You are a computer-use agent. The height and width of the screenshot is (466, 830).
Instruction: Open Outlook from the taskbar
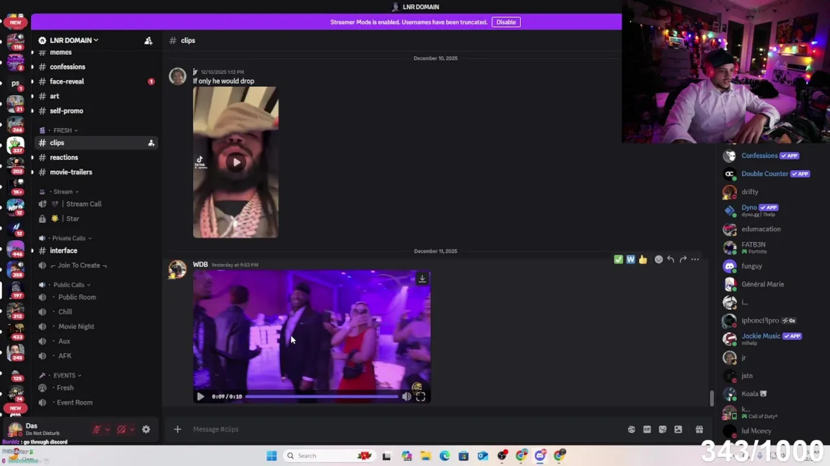pyautogui.click(x=483, y=456)
